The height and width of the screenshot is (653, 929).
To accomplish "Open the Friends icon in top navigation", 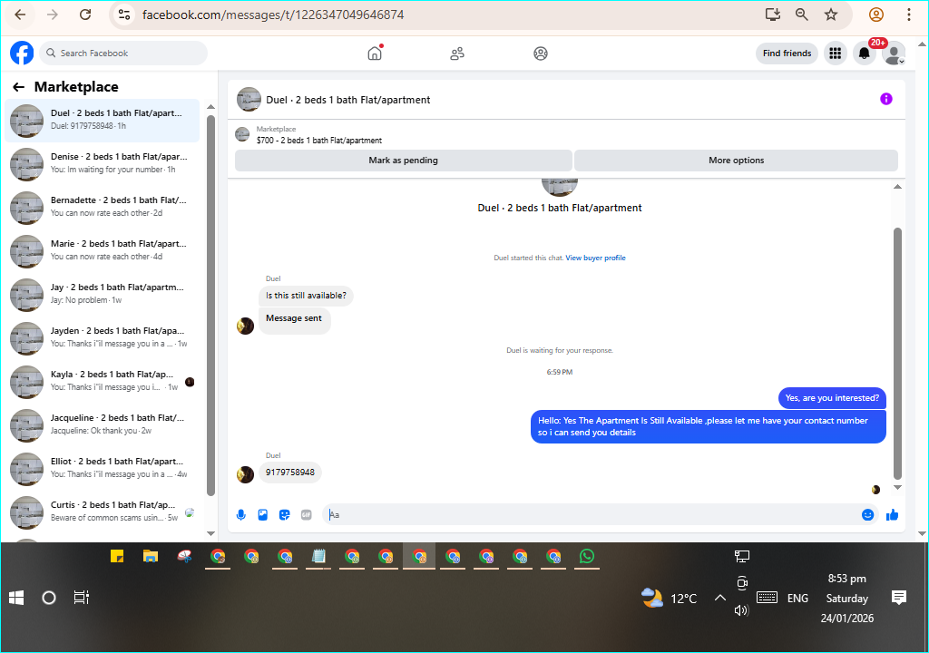I will point(457,54).
